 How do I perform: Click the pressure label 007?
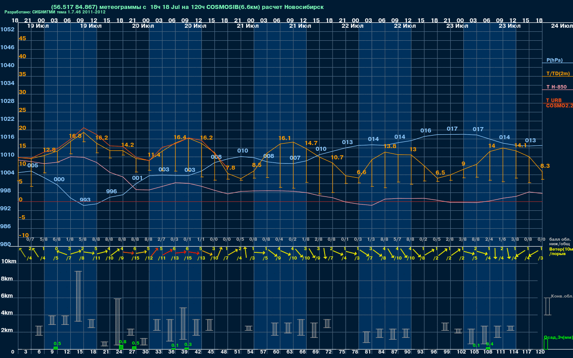295,158
